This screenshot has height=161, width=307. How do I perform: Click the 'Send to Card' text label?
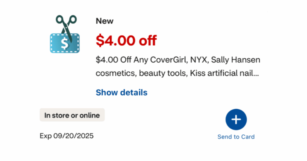point(236,137)
